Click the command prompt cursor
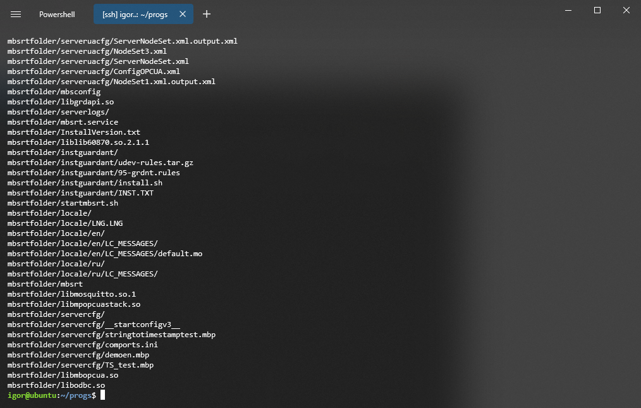The width and height of the screenshot is (641, 408). (102, 395)
